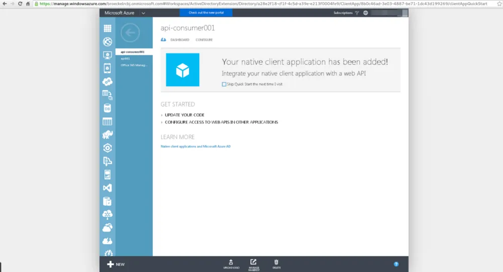
Task: Open Batch Services icon in sidebar
Action: (108, 95)
